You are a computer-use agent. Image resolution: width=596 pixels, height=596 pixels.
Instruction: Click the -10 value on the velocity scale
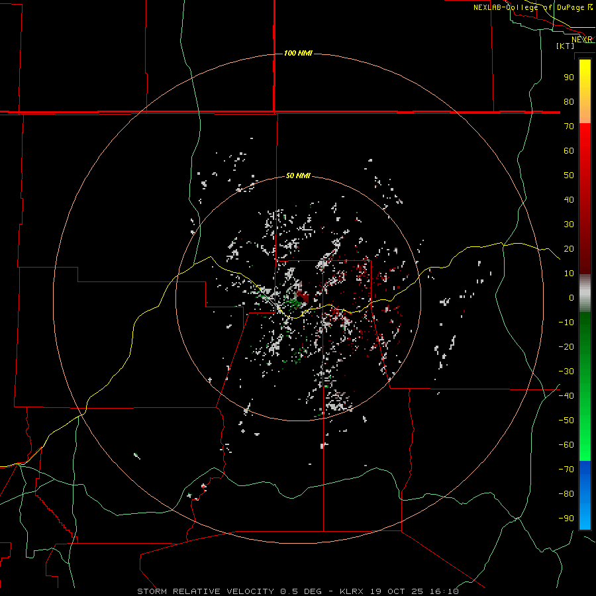click(x=566, y=323)
